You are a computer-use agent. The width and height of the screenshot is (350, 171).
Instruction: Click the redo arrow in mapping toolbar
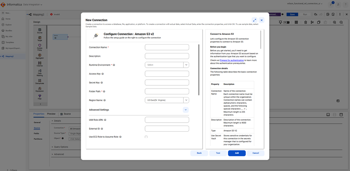[x=321, y=14]
